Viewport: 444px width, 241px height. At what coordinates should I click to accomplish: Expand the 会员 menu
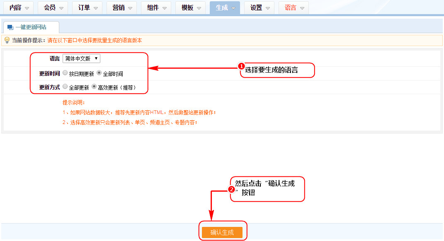click(53, 8)
